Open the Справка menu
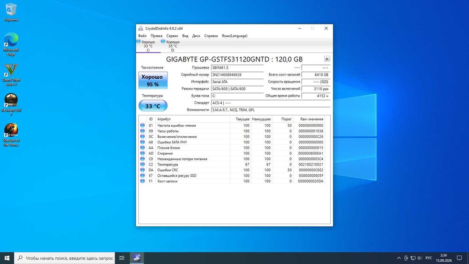 pyautogui.click(x=211, y=36)
